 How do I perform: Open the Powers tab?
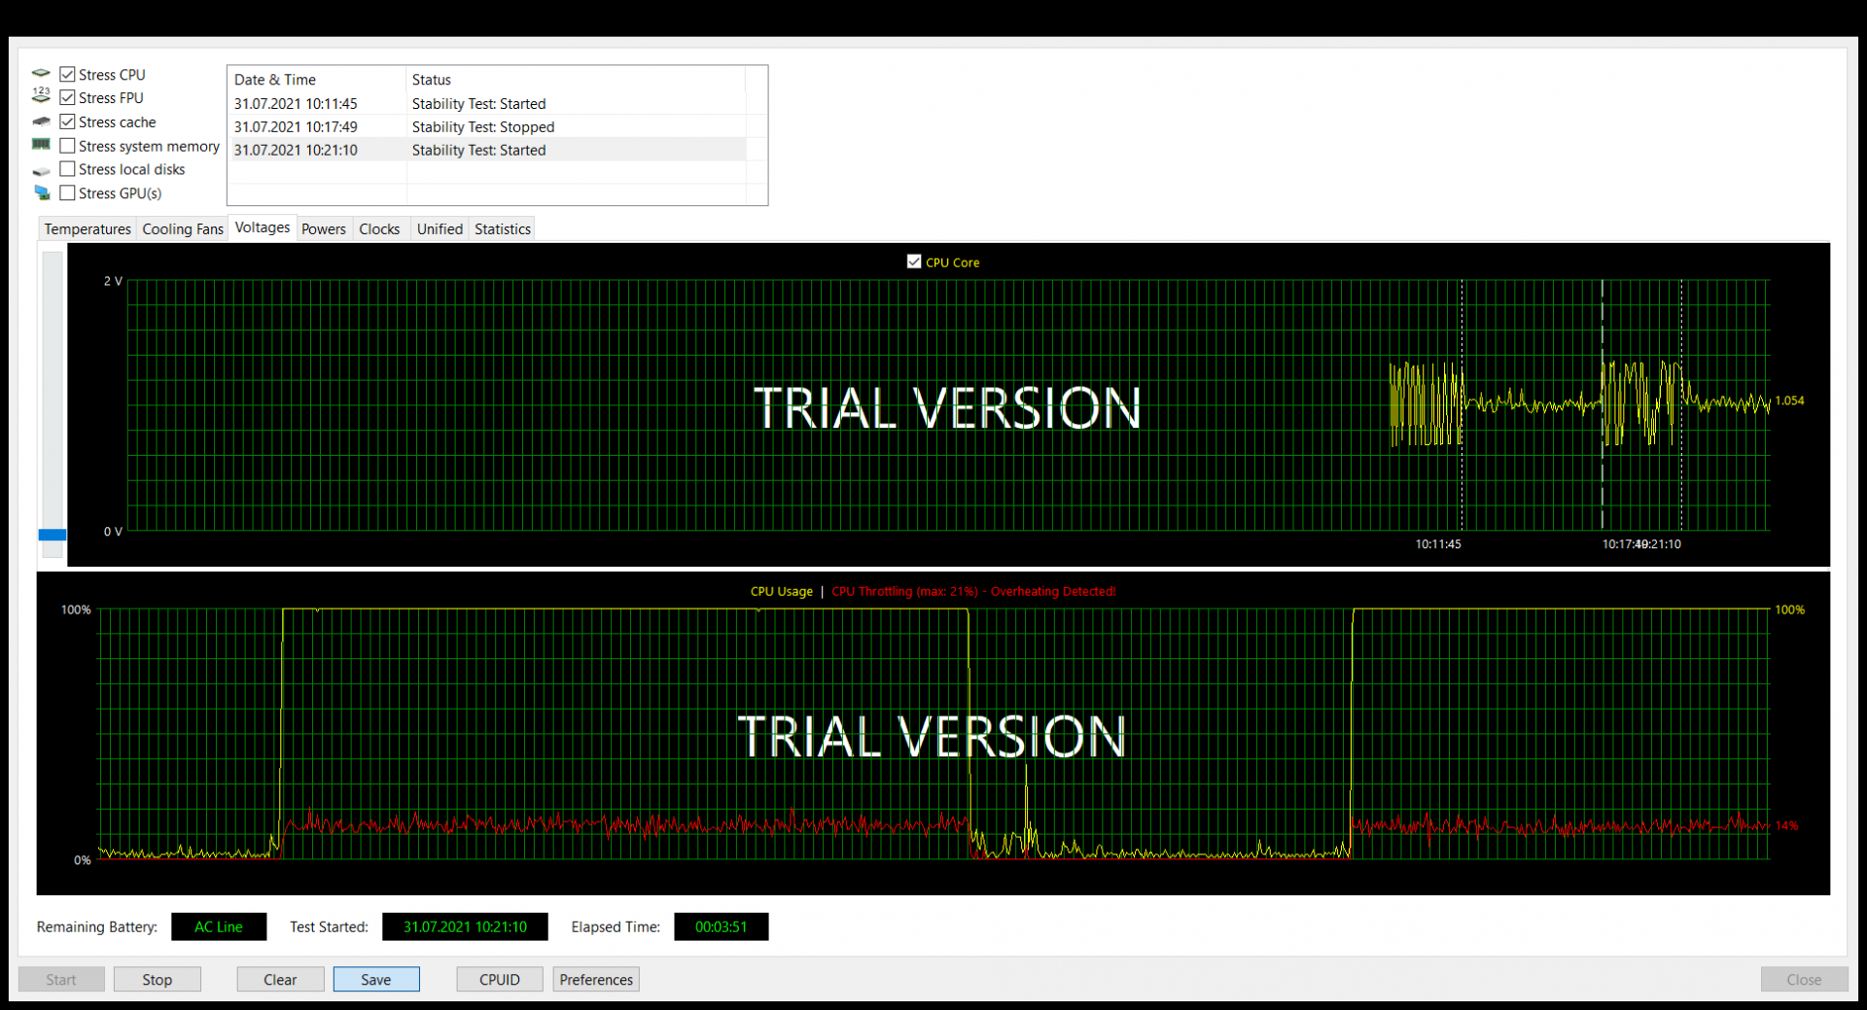click(x=324, y=228)
